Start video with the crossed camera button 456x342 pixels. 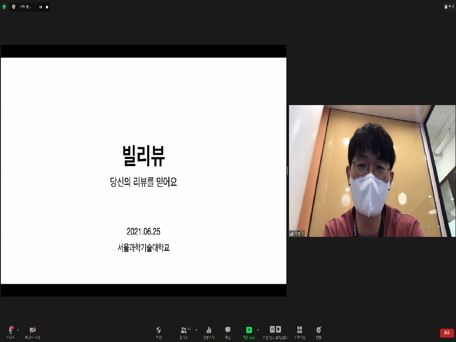(33, 332)
